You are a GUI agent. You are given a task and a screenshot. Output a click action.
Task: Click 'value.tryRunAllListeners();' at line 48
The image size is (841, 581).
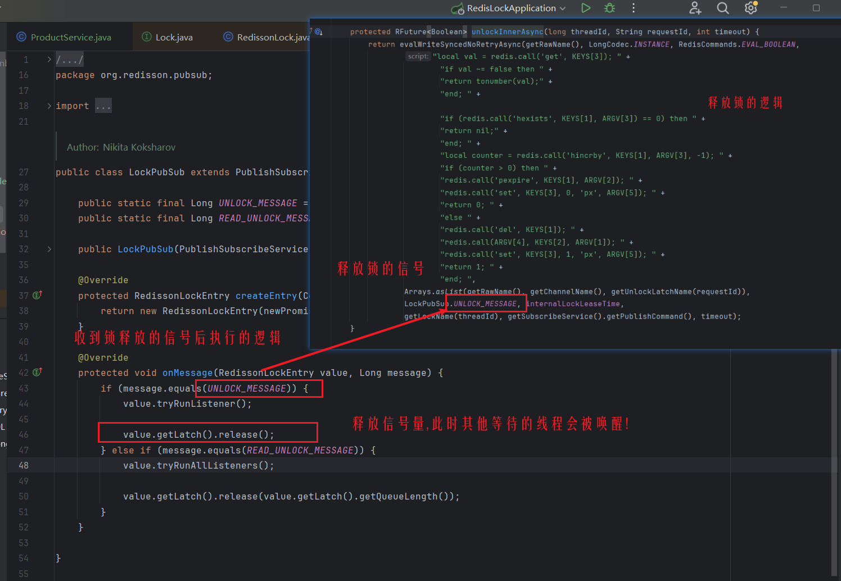click(198, 465)
